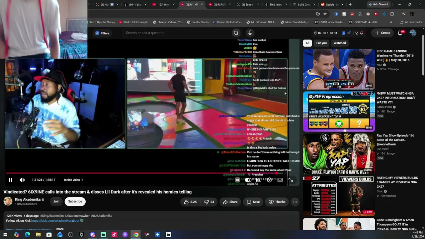Open TikTok from the taskbar
Screen dimensions: 425x239
[x=114, y=235]
